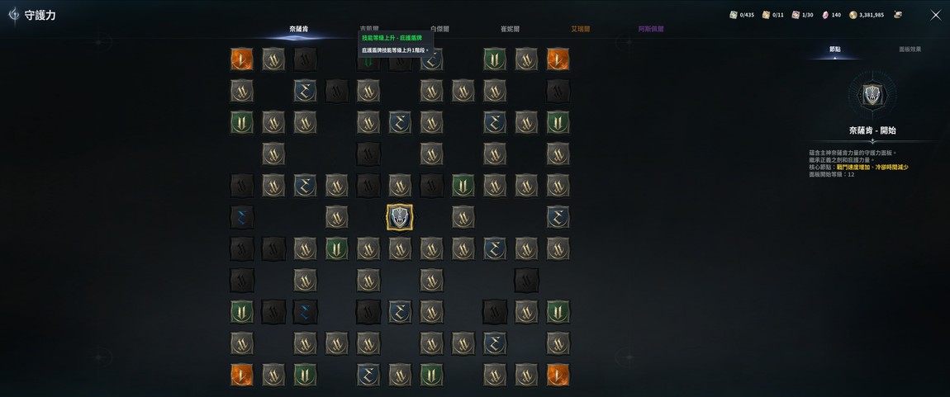The image size is (950, 397).
Task: Click the orange node in the grid's bottom-left corner
Action: tap(242, 375)
